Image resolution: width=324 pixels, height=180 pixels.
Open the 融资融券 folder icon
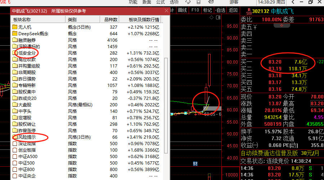pyautogui.click(x=15, y=40)
